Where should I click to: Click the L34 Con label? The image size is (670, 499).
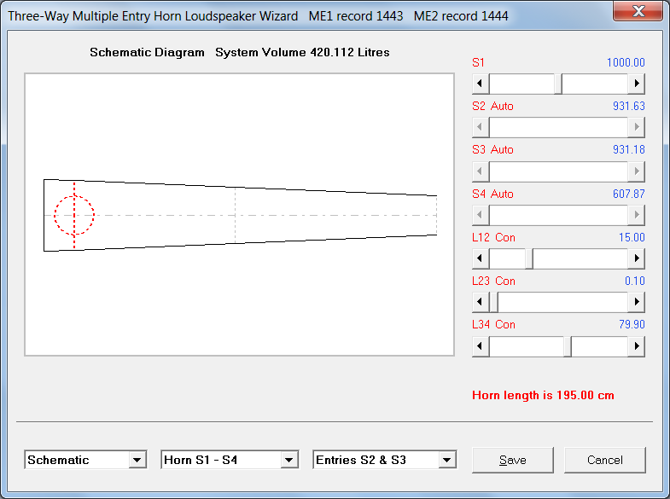tap(493, 324)
